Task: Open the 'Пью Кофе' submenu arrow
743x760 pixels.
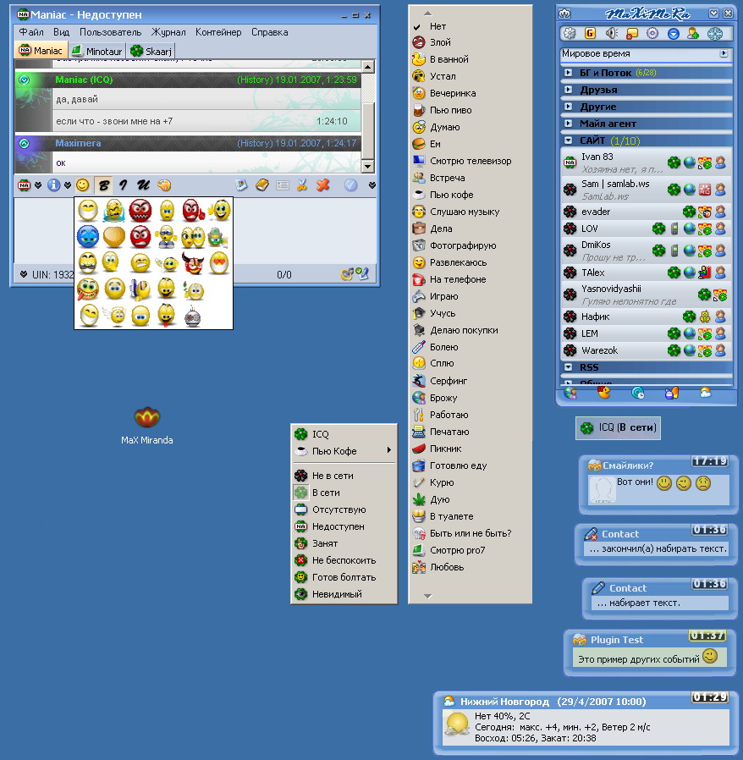Action: (389, 451)
